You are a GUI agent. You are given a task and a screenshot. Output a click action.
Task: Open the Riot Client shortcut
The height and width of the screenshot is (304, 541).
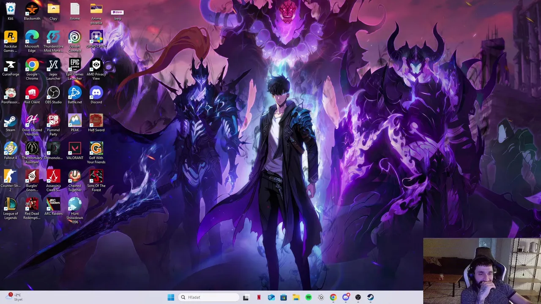(x=32, y=95)
